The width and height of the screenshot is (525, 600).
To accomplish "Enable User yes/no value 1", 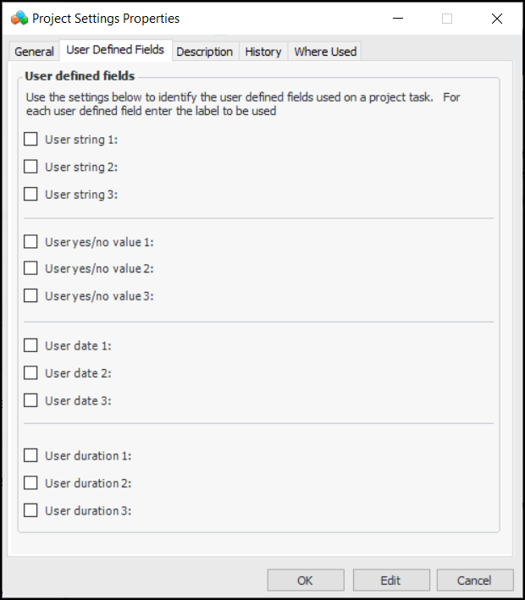I will coord(31,241).
